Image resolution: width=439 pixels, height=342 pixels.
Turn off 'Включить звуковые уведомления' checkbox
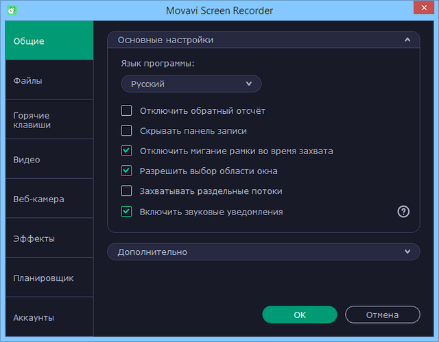click(126, 212)
